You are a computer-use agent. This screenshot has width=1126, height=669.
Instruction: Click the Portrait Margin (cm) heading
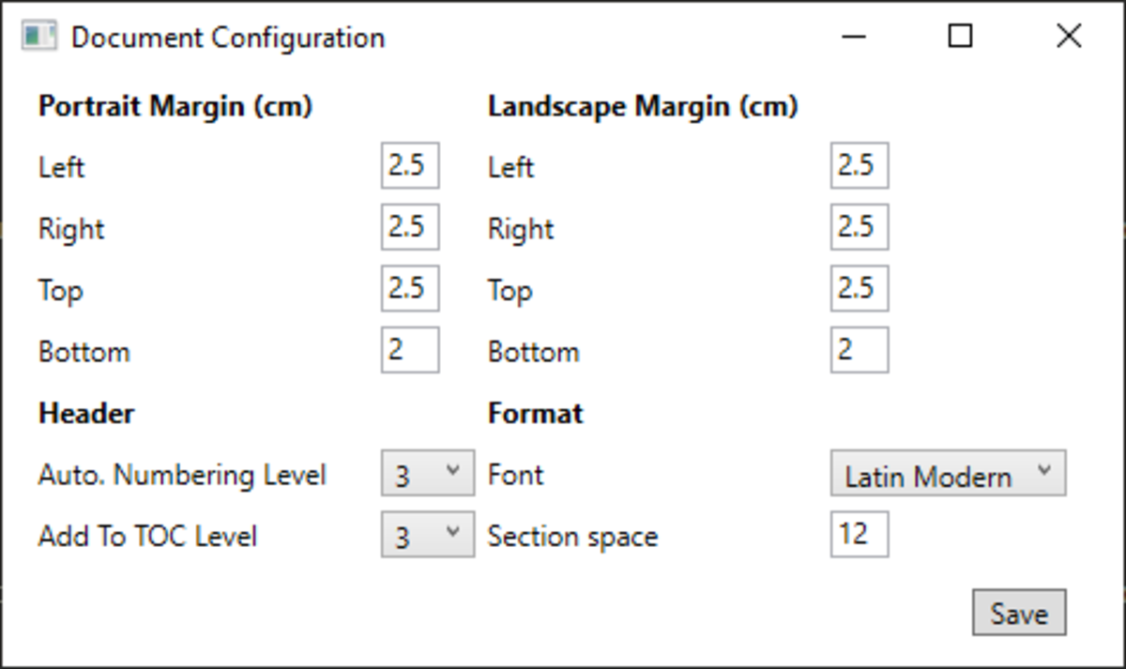pos(175,106)
